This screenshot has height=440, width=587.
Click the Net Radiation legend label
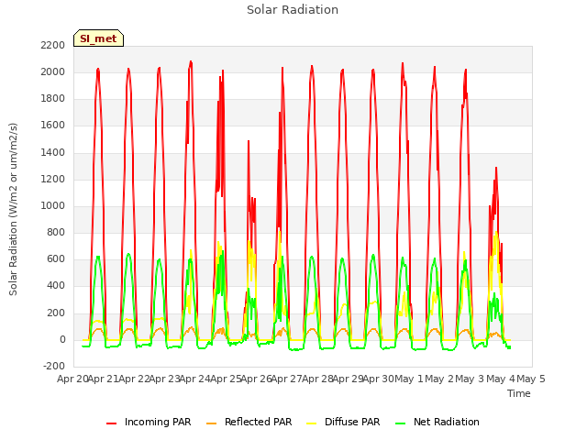pyautogui.click(x=447, y=422)
